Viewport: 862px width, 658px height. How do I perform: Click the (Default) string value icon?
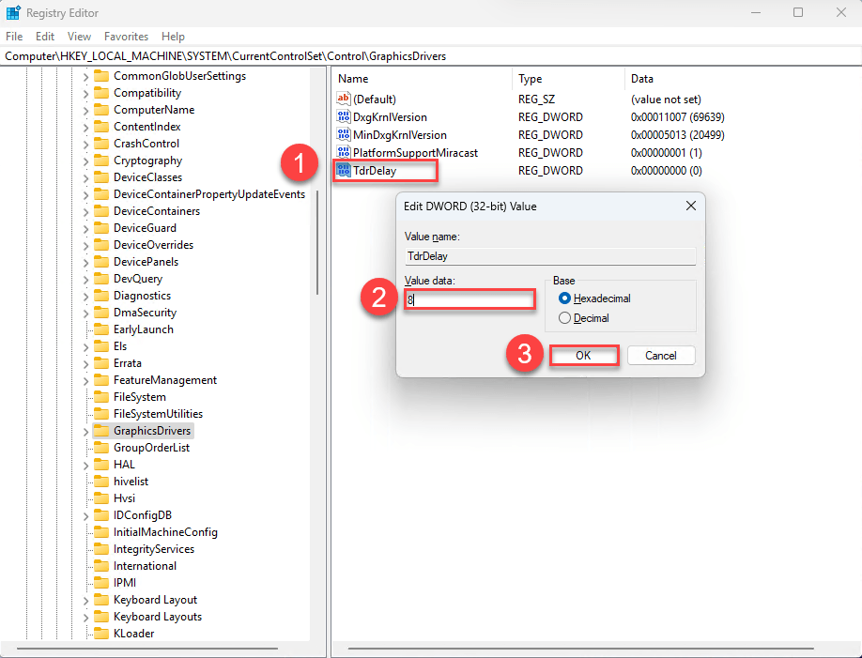343,99
